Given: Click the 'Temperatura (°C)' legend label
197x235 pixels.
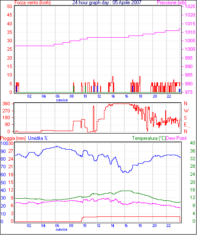Looking at the screenshot, I should pyautogui.click(x=149, y=138).
